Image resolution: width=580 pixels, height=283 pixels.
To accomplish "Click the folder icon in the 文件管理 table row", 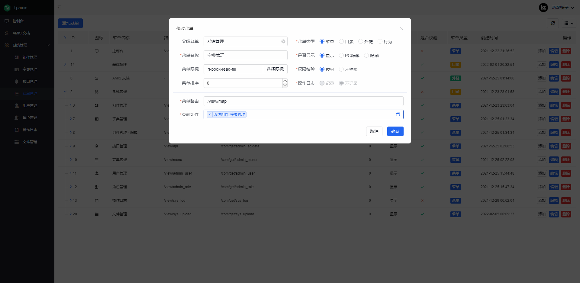I will point(97,214).
